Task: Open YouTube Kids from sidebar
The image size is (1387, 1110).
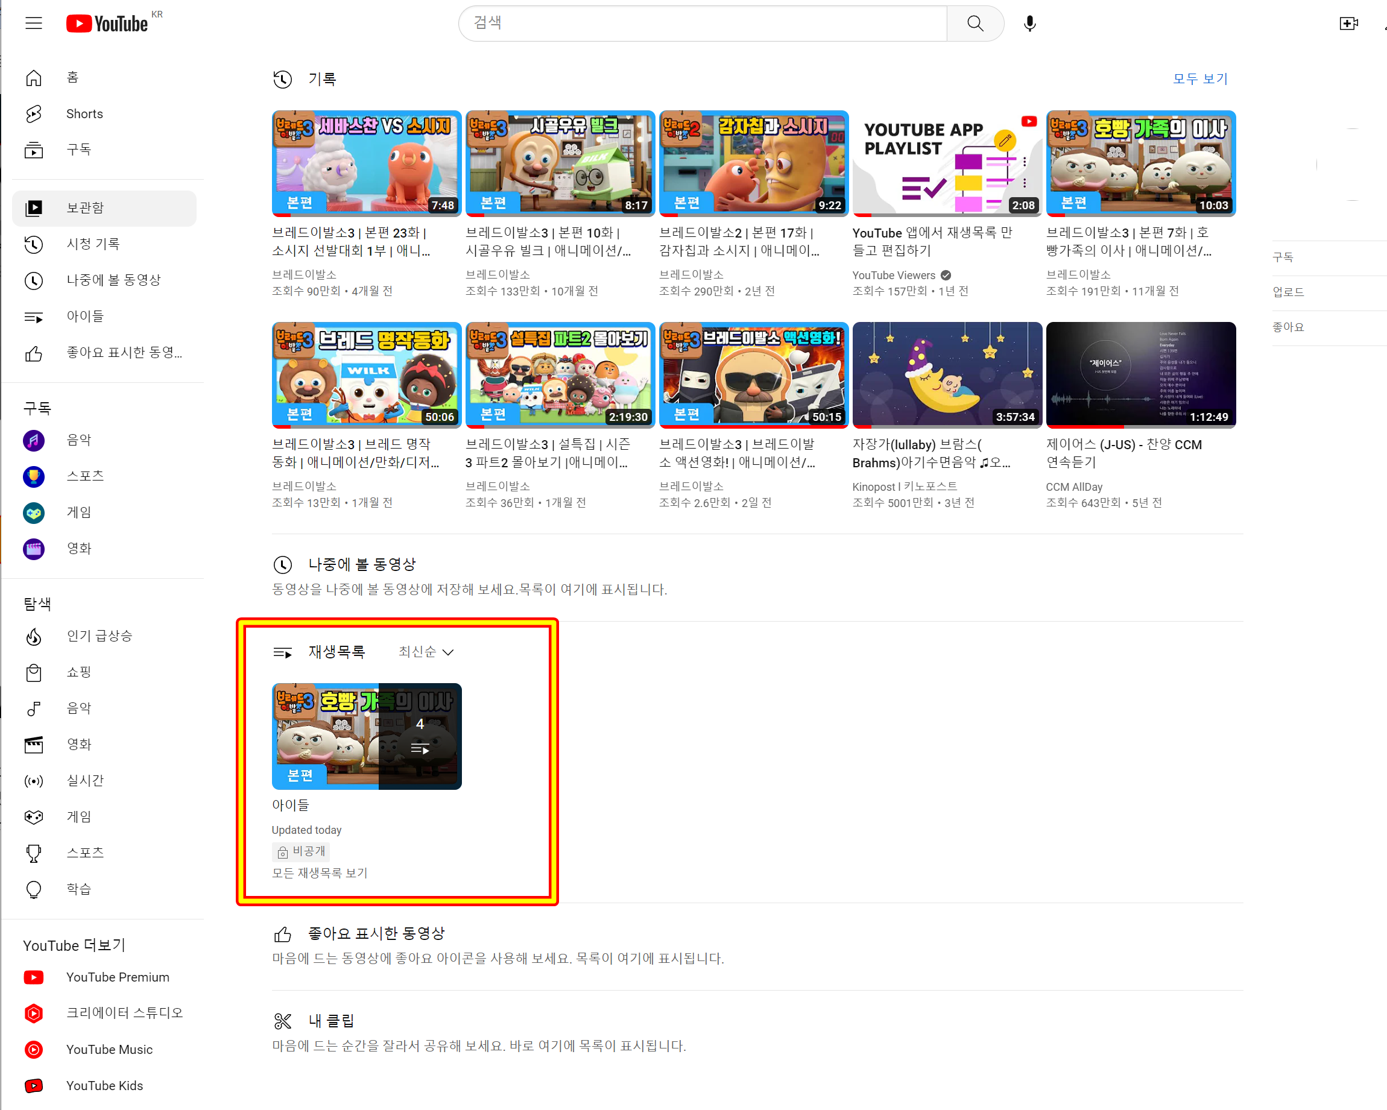Action: click(104, 1085)
